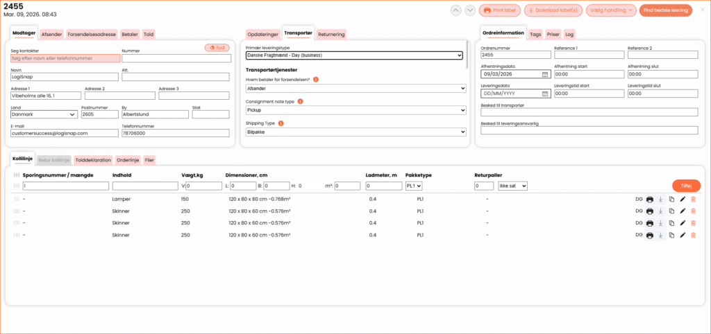Open the Vælg handling dropdown
The width and height of the screenshot is (711, 334).
click(x=610, y=10)
